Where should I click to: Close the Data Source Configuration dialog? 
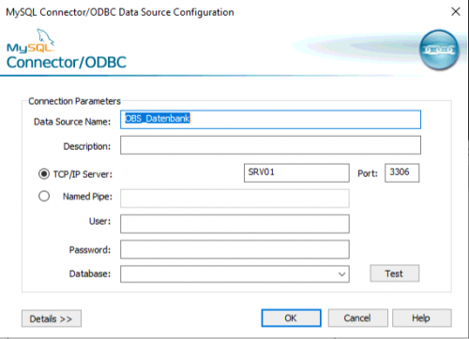coord(456,11)
